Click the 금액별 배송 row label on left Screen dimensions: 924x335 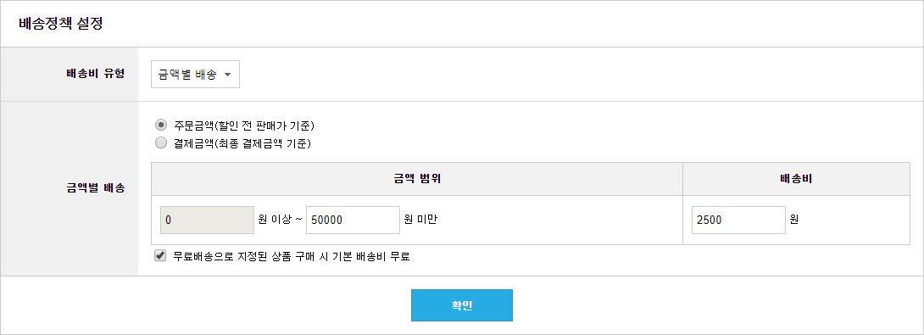coord(96,189)
